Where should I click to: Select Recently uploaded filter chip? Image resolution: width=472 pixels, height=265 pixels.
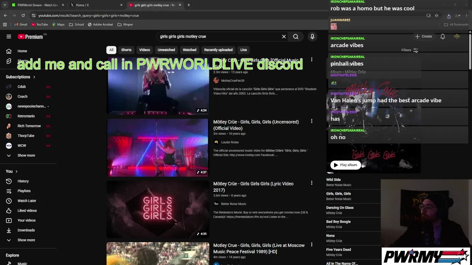point(218,50)
